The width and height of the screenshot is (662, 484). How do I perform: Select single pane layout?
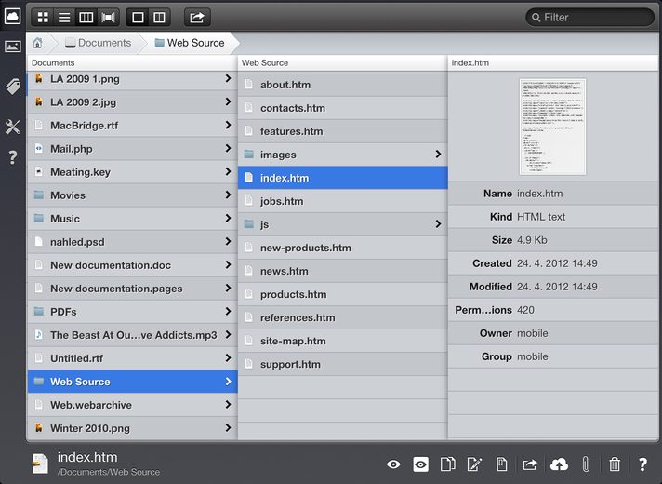[x=138, y=18]
